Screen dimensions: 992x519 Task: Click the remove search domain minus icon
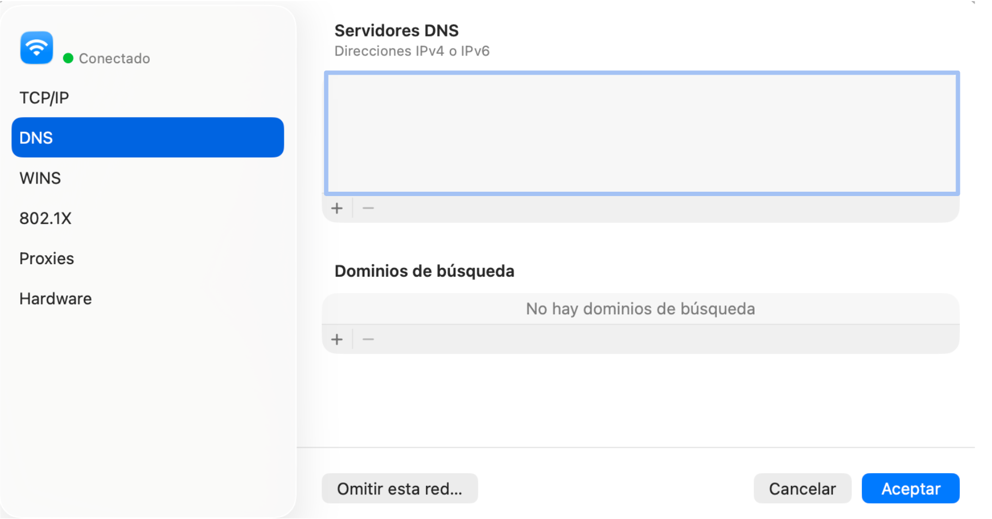pyautogui.click(x=368, y=339)
